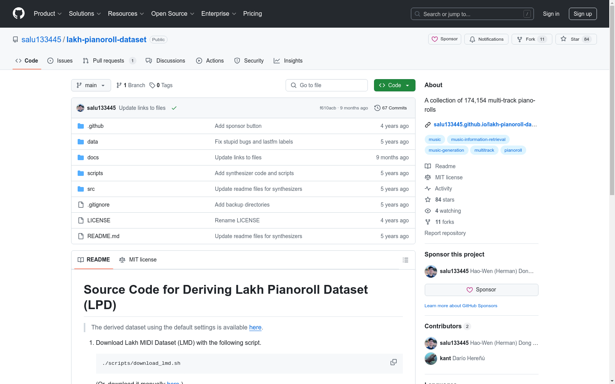
Task: Focus the Go to file input
Action: click(x=327, y=85)
